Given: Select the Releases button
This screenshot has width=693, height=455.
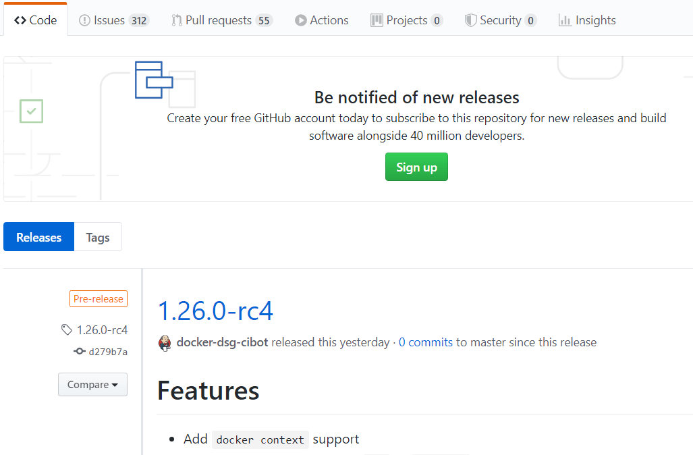Looking at the screenshot, I should coord(39,237).
